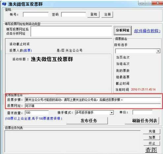Open the 目标选手 dropdown
Screen dimensions: 163x154
pyautogui.click(x=138, y=51)
